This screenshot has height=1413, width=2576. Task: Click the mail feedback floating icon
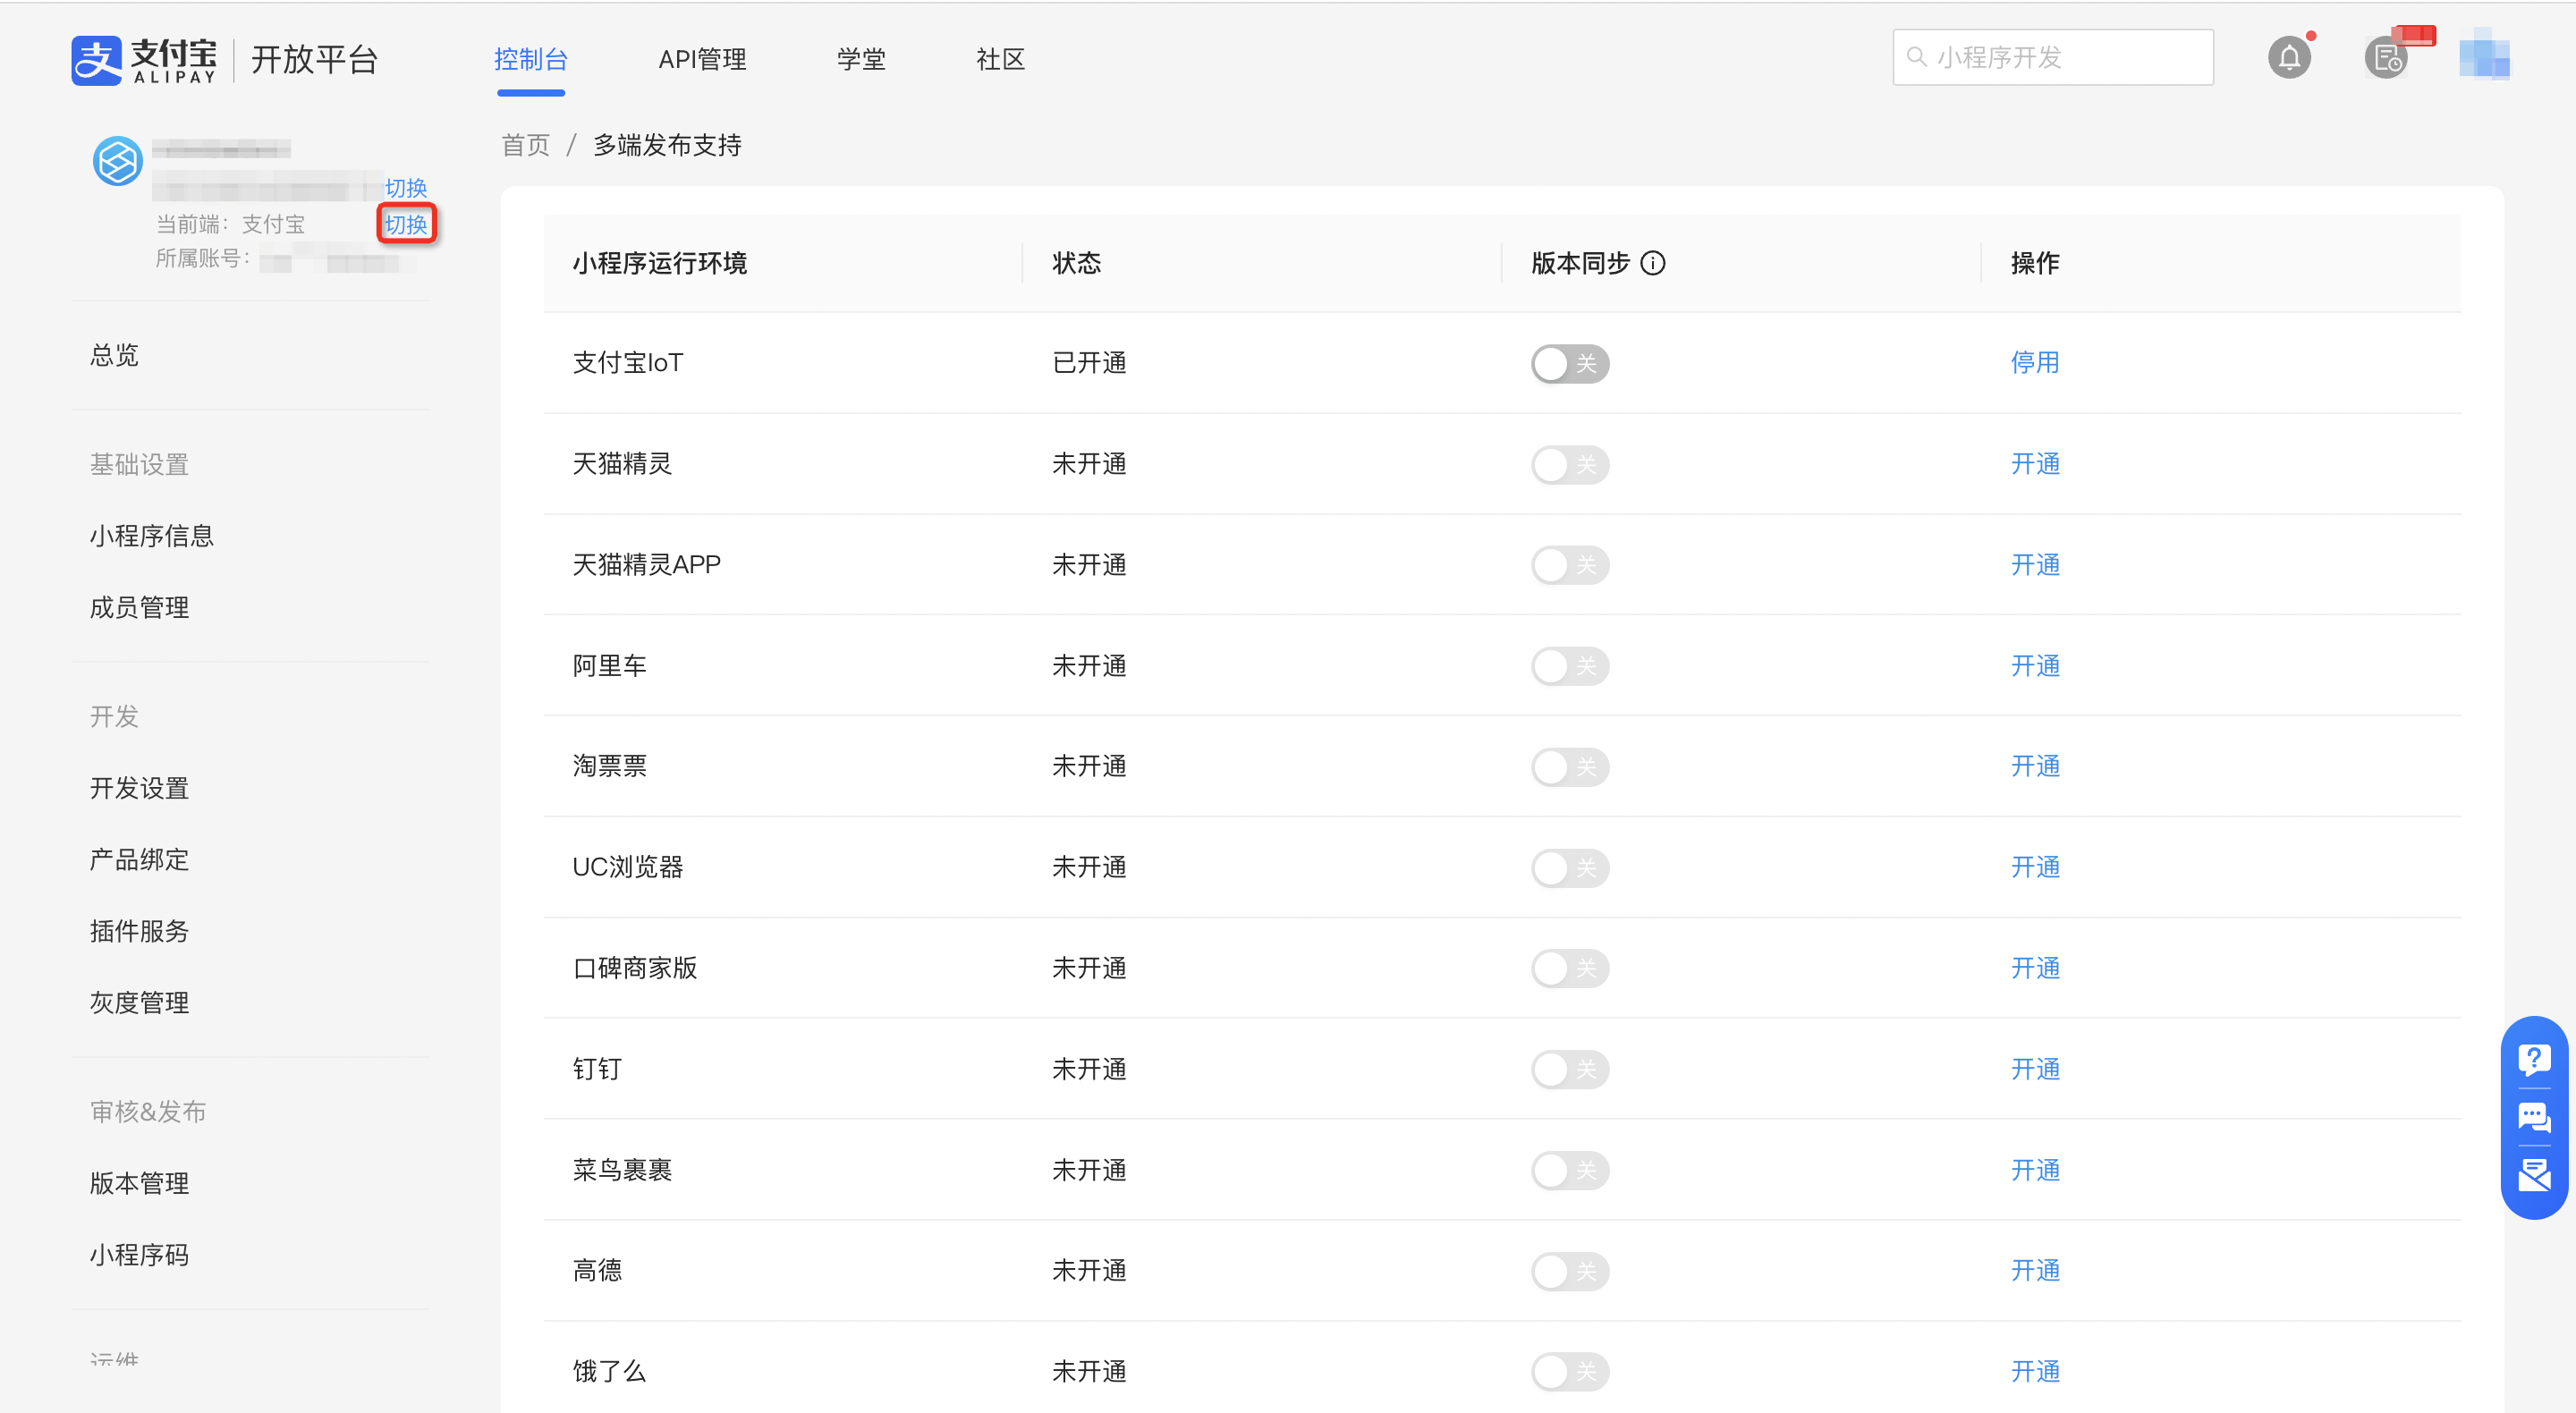(x=2533, y=1175)
